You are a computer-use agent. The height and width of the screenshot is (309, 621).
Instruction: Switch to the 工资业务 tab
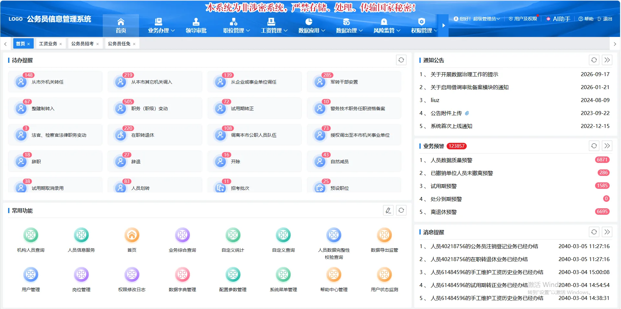pyautogui.click(x=50, y=43)
